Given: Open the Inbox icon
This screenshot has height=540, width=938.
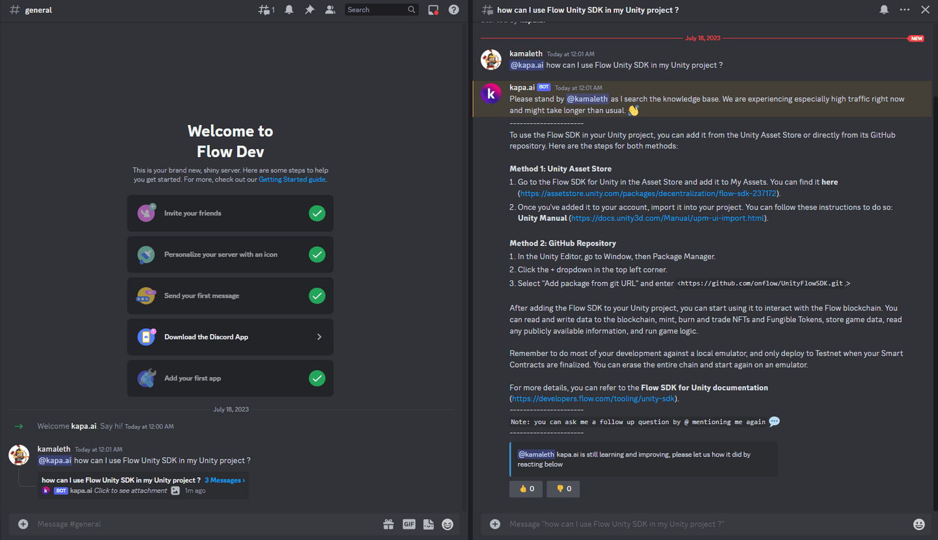Looking at the screenshot, I should pos(433,10).
